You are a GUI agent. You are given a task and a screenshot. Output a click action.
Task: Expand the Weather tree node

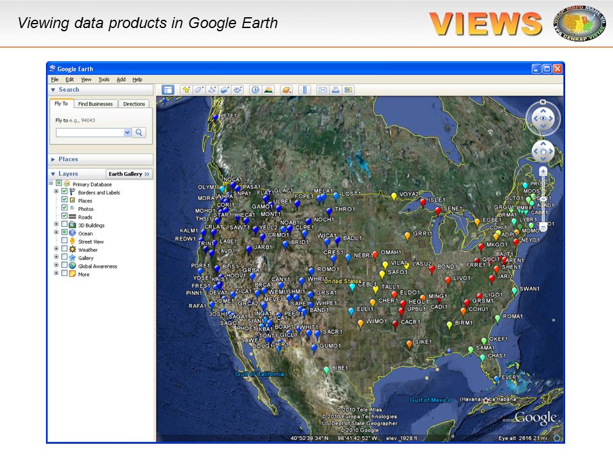(56, 249)
